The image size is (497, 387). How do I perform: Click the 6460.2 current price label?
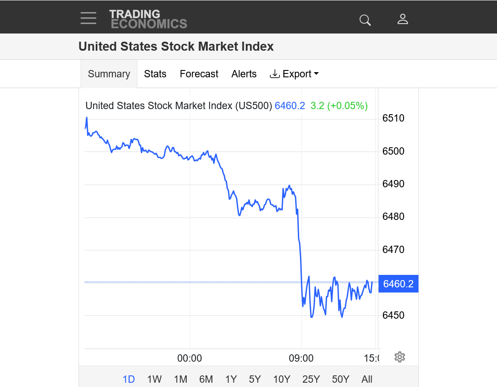[x=398, y=284]
